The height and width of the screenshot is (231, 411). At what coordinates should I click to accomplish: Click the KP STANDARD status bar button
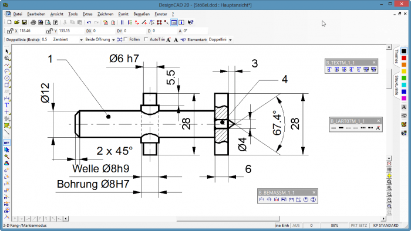coord(386,226)
